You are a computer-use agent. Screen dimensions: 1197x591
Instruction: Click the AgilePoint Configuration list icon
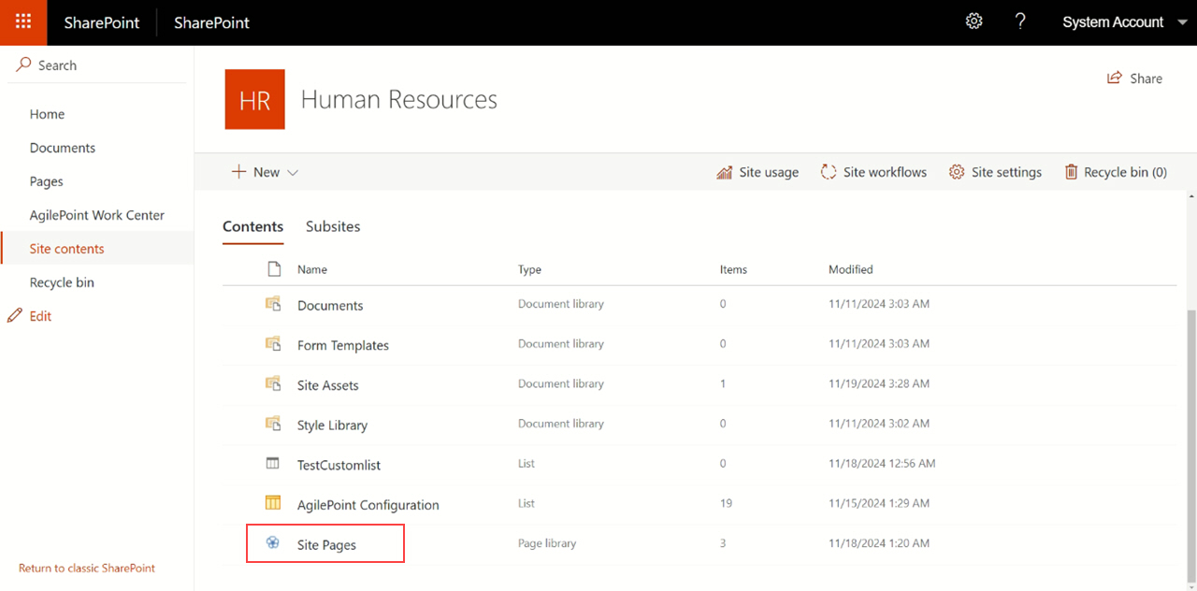click(x=273, y=503)
